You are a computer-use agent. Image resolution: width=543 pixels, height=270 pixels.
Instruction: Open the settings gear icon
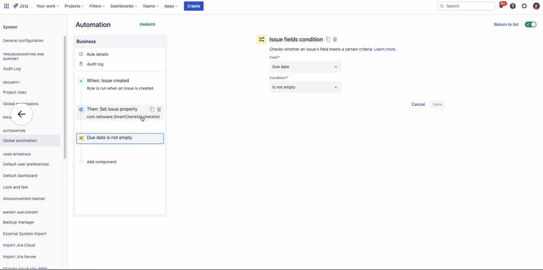click(x=525, y=6)
